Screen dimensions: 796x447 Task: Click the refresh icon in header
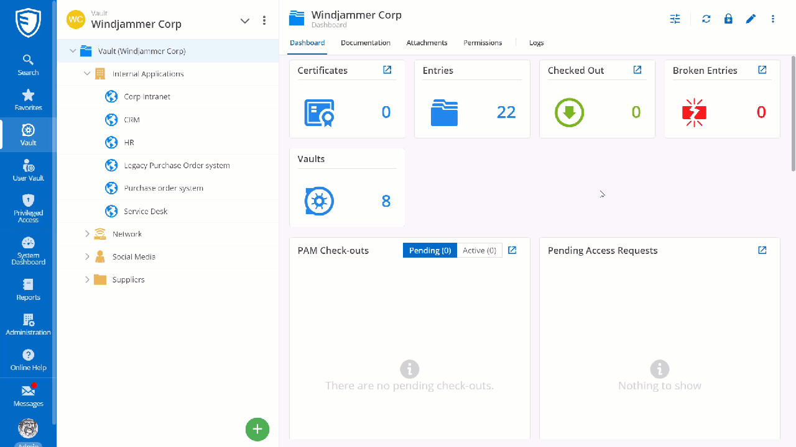coord(706,19)
